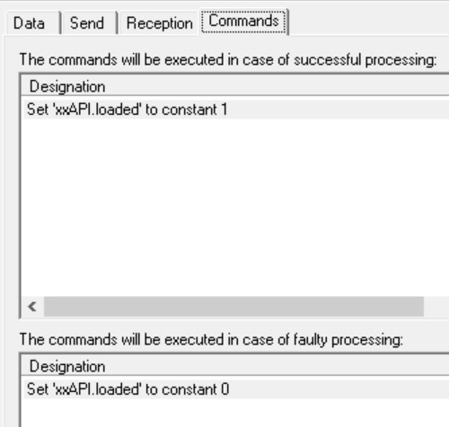Viewport: 449px width, 427px height.
Task: Click the empty tab strip beside Commands
Action: click(369, 22)
